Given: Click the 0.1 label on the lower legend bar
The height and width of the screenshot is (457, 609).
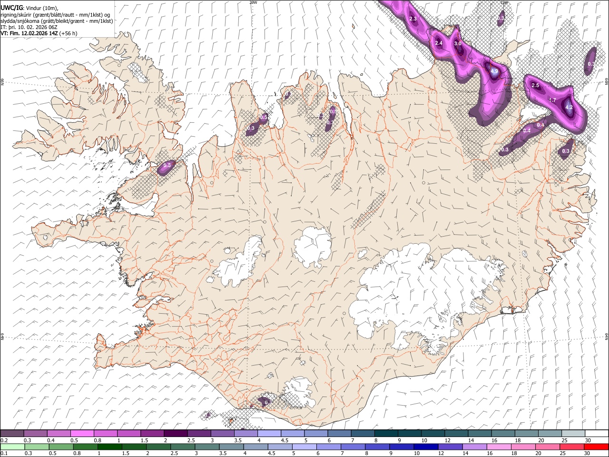Looking at the screenshot, I should [4, 453].
